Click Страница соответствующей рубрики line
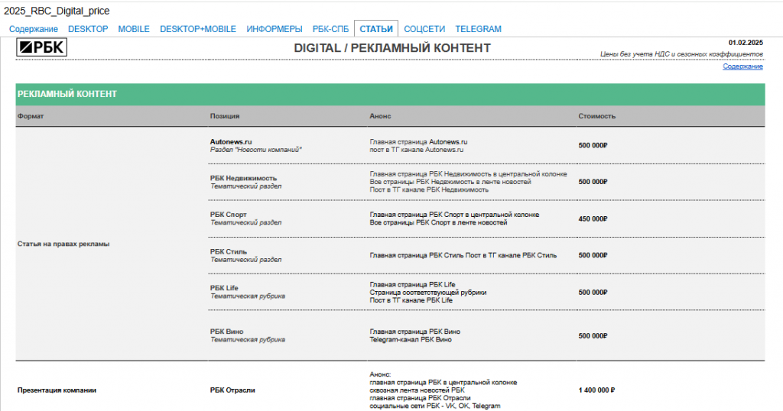The image size is (783, 411). pos(428,293)
